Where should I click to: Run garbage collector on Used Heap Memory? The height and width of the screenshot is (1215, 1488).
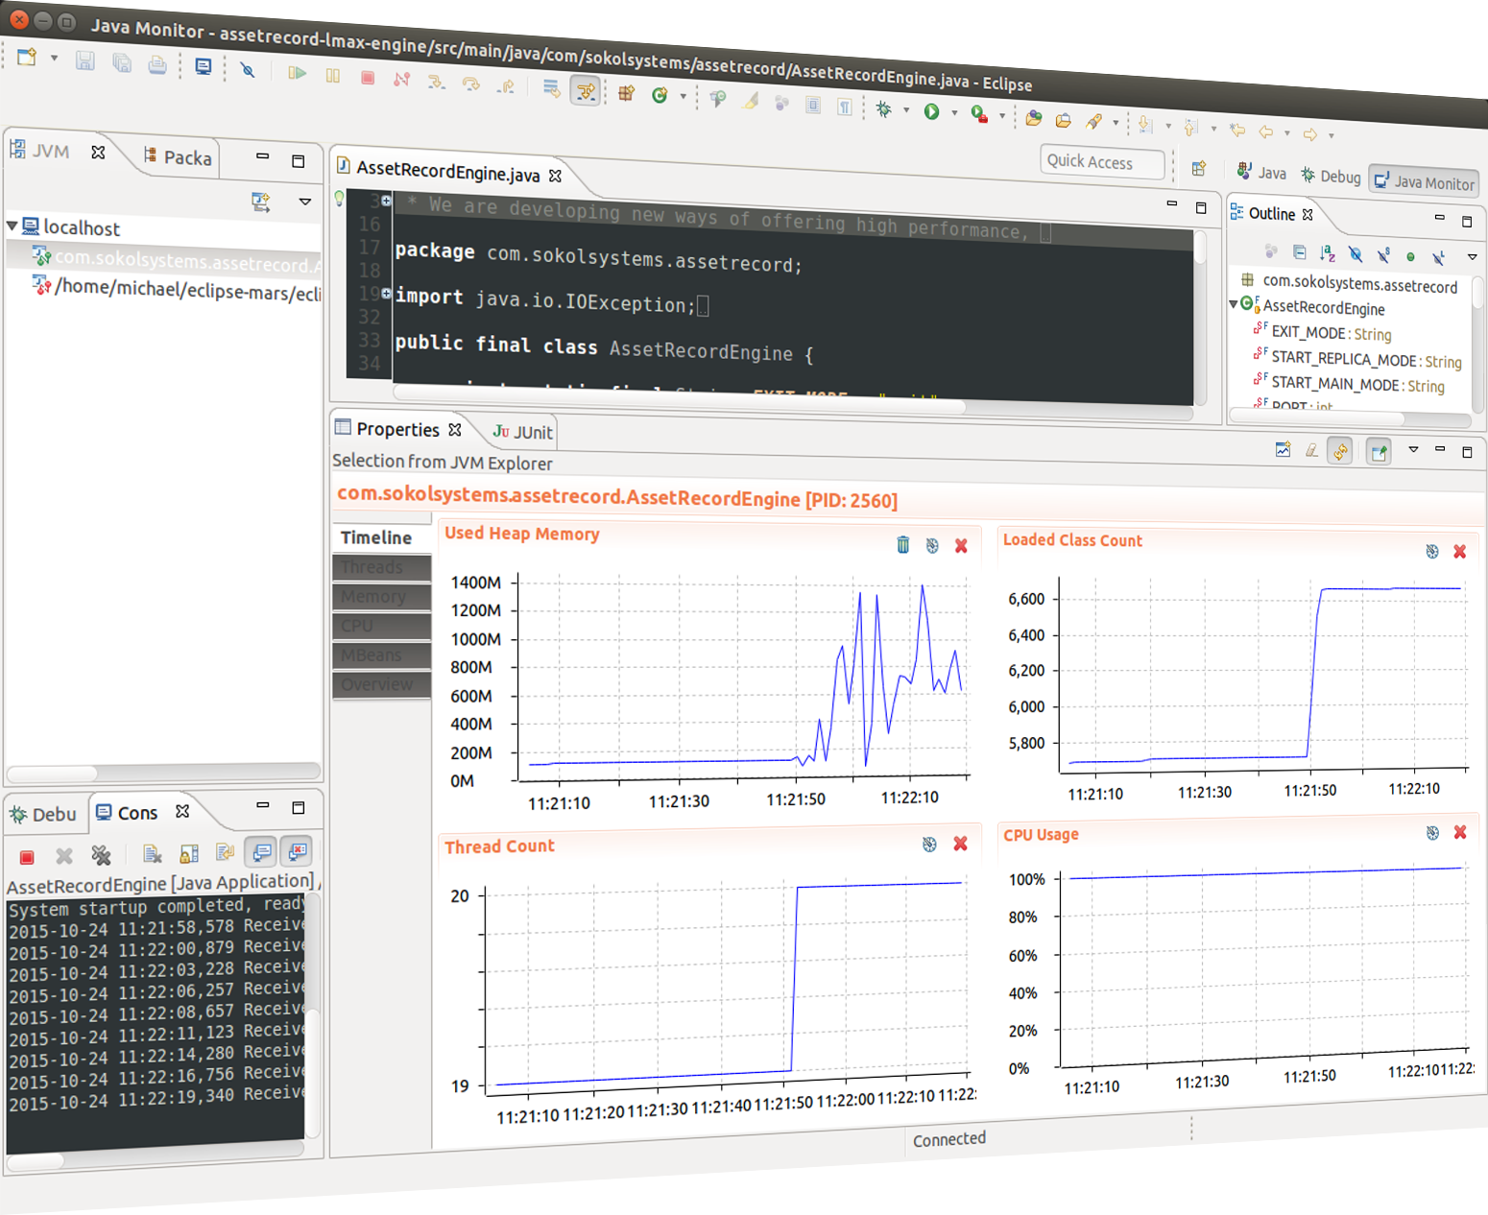(x=903, y=544)
